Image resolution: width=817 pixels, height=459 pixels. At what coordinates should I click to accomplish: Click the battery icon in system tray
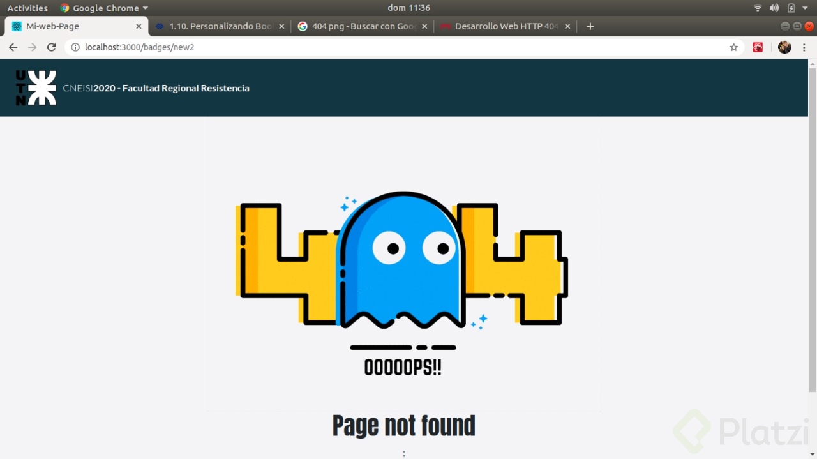[791, 8]
